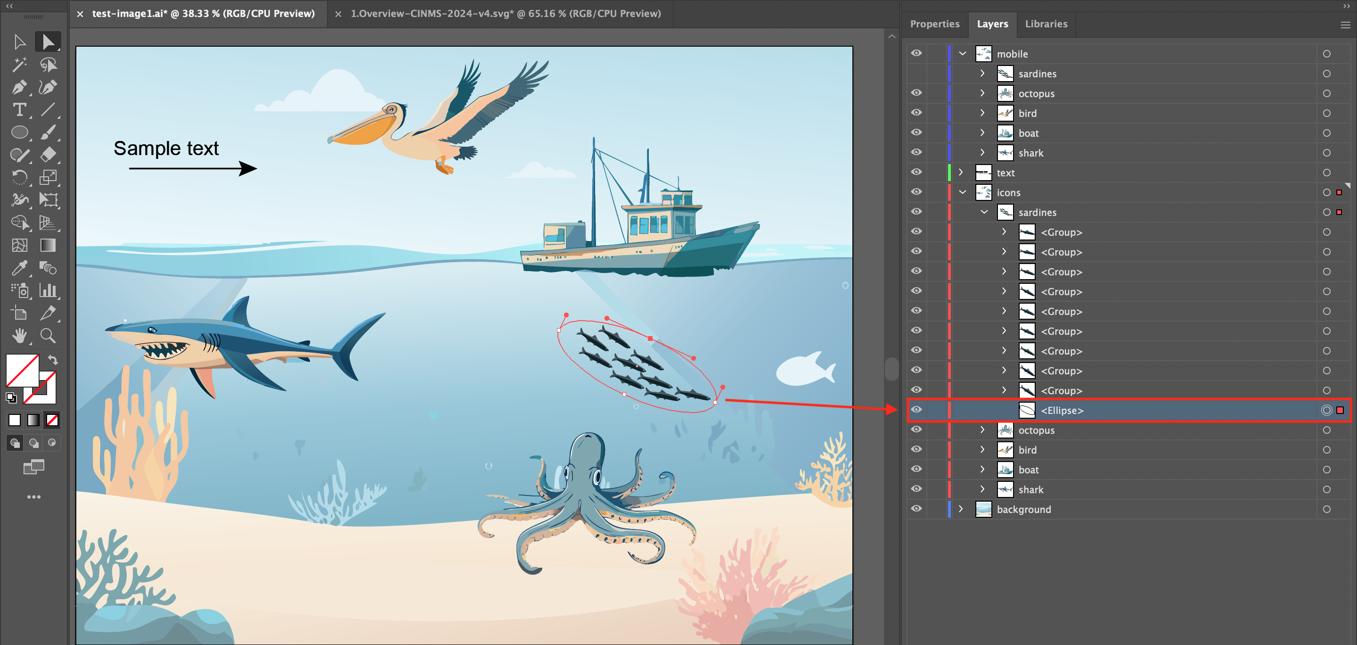Grab the Eyedropper tool
Viewport: 1357px width, 645px height.
[19, 269]
